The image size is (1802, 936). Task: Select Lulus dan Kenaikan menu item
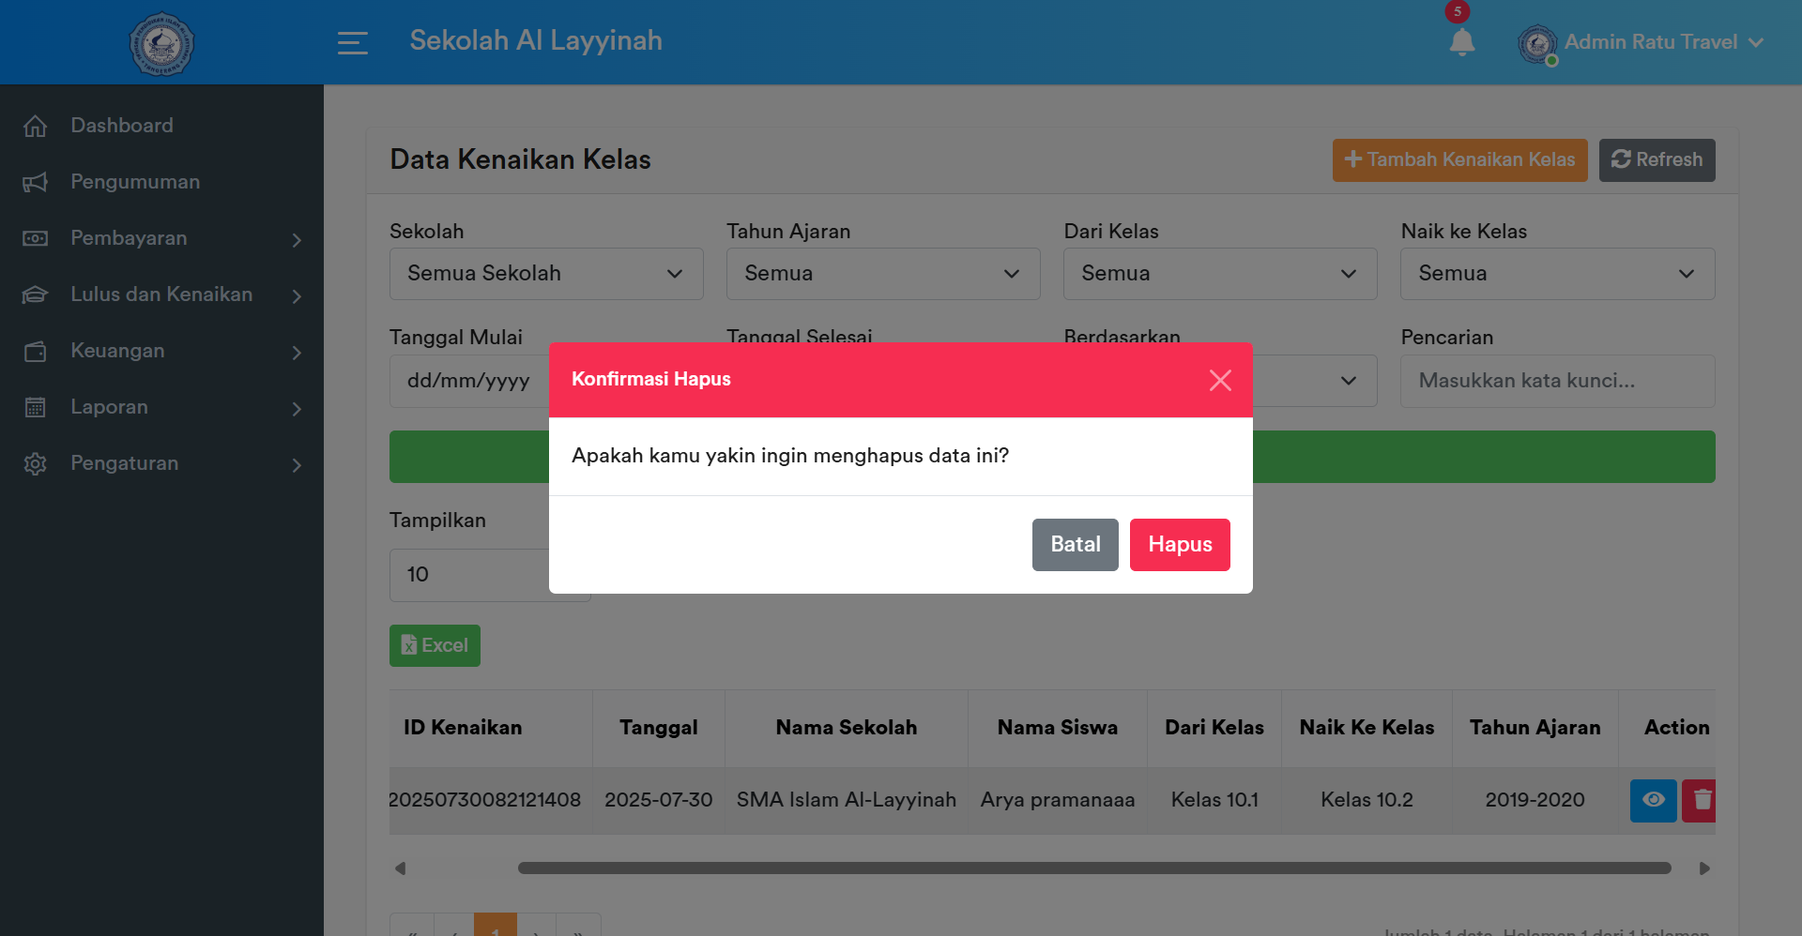[x=160, y=294]
